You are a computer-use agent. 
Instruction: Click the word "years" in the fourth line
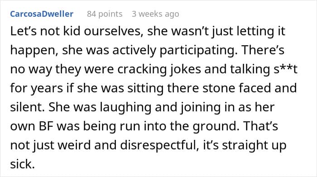[x=47, y=89]
